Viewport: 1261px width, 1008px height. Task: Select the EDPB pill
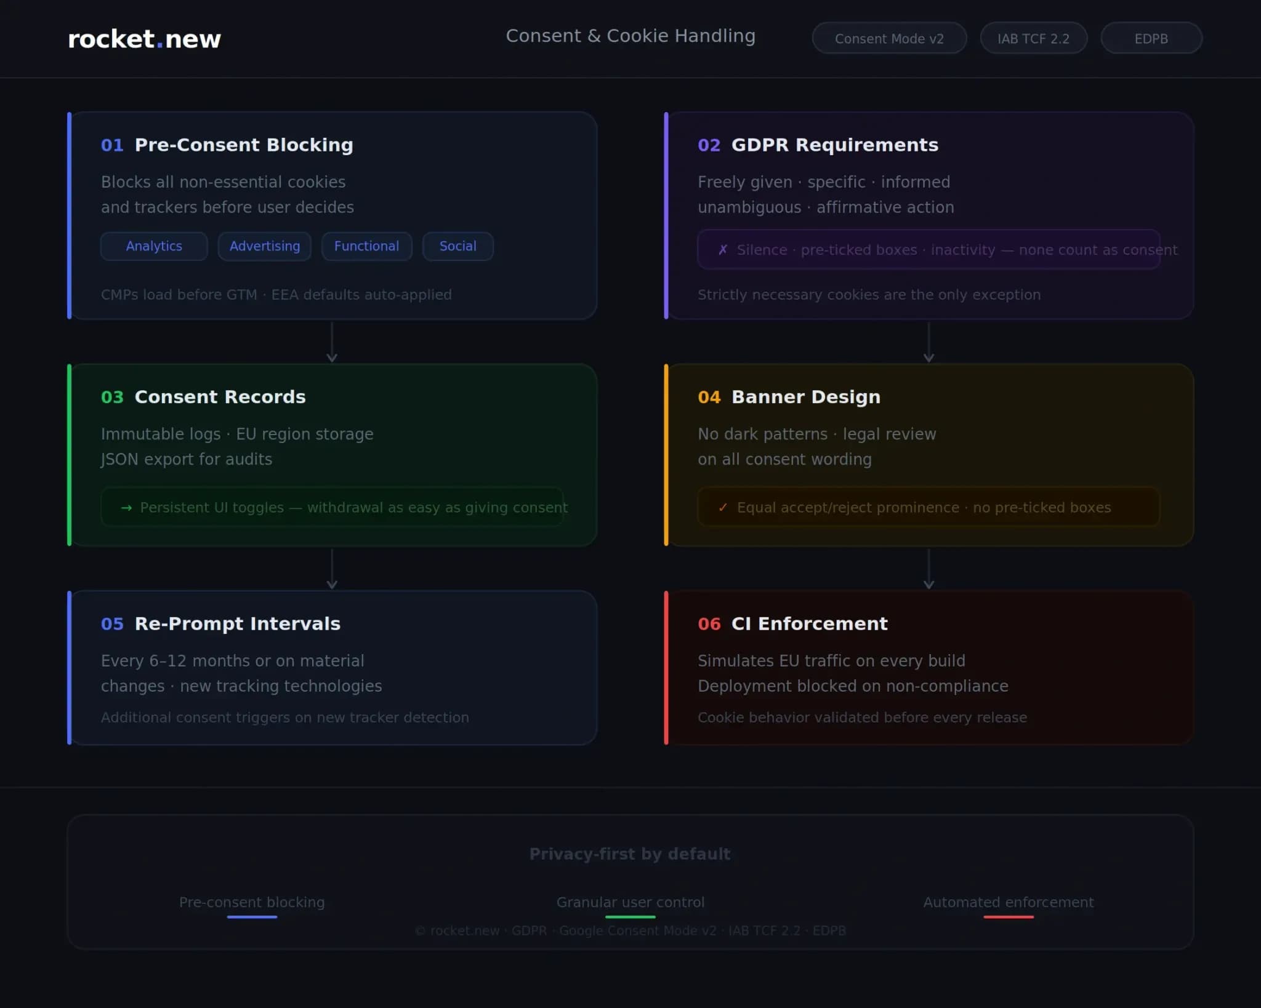tap(1150, 38)
